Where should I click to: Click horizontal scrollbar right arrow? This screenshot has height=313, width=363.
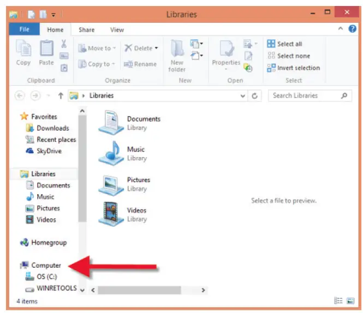pyautogui.click(x=203, y=290)
